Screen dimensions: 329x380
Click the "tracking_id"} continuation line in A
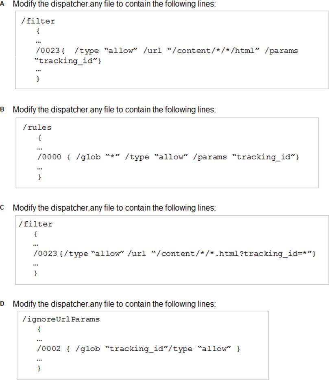(x=68, y=61)
